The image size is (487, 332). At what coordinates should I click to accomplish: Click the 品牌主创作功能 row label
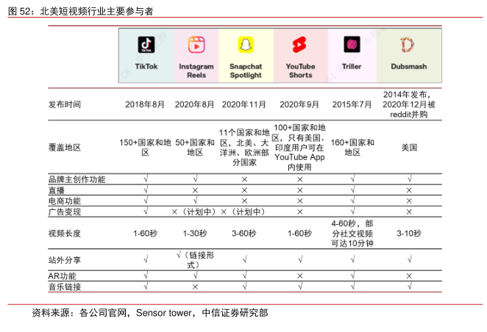point(77,178)
